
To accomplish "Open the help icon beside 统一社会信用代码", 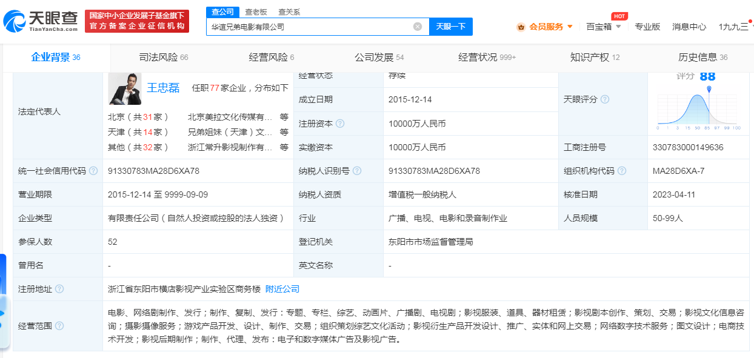I will [x=93, y=171].
